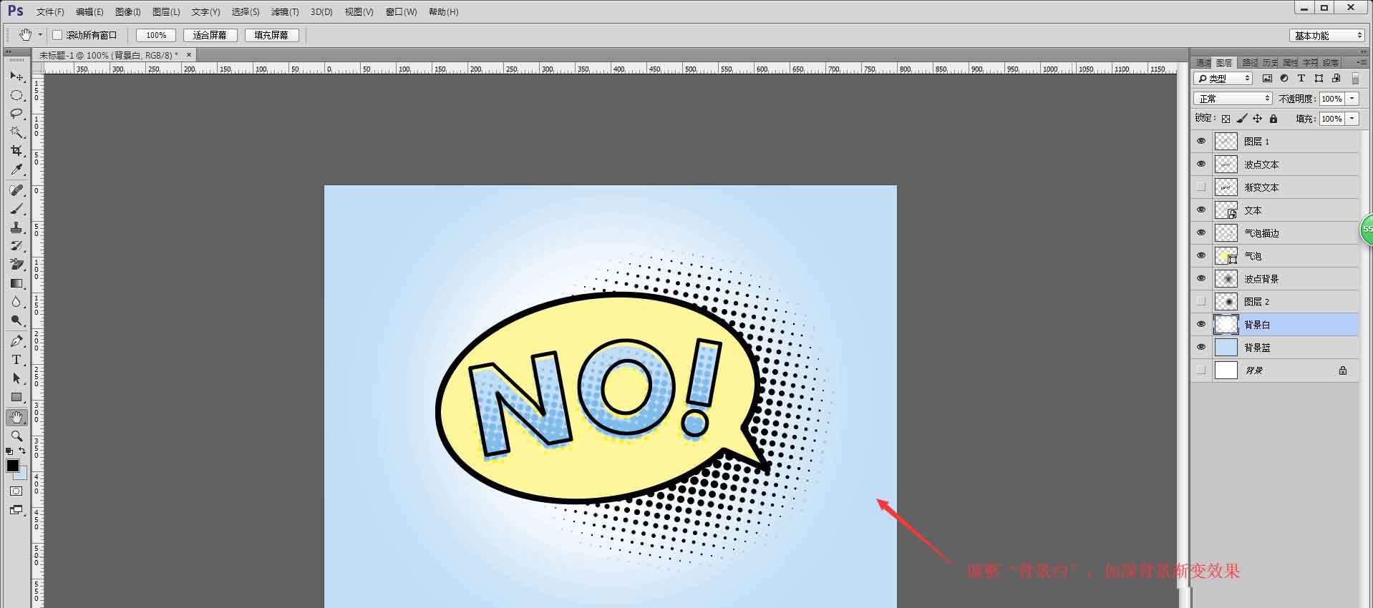Select the Hand tool in toolbox
This screenshot has width=1373, height=608.
16,417
